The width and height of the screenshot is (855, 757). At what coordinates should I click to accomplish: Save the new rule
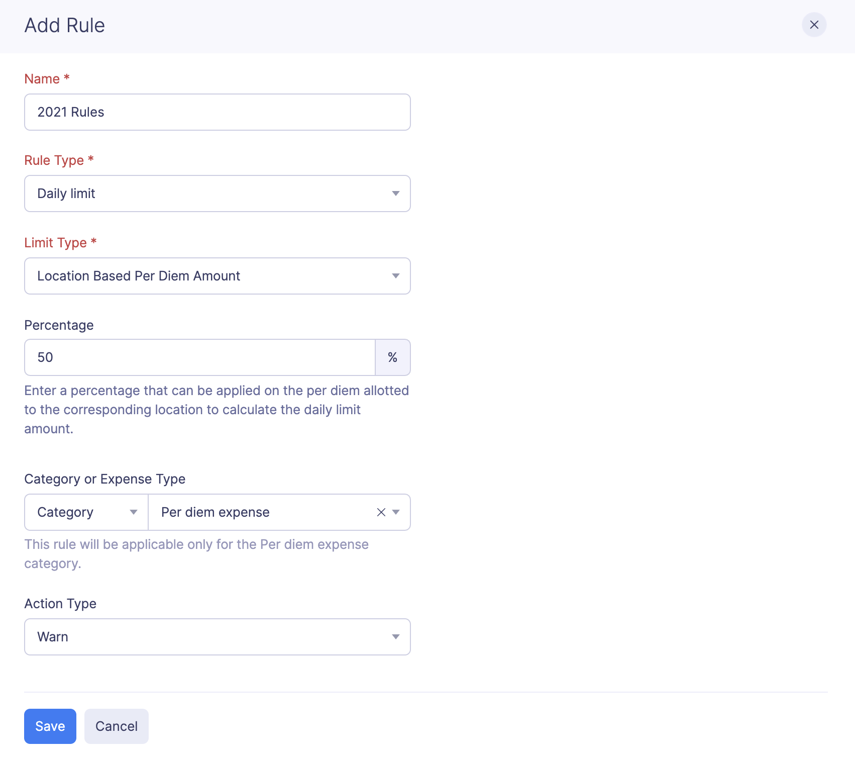click(x=50, y=726)
